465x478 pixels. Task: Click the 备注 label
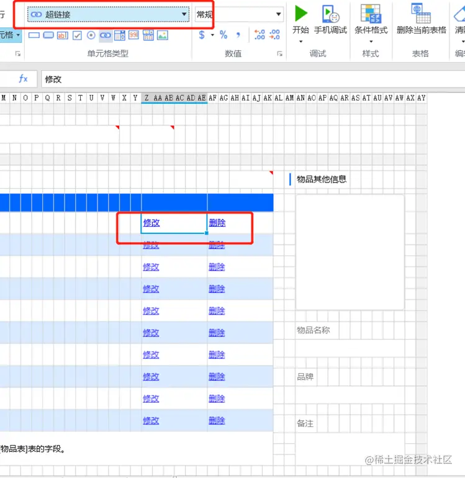pos(305,423)
